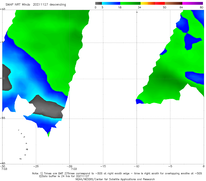Click the word "descending" in the title

pyautogui.click(x=58, y=5)
